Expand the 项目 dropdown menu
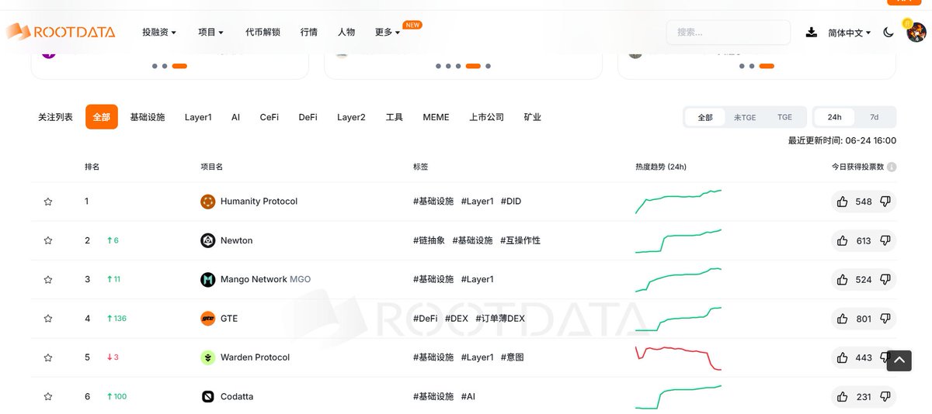The height and width of the screenshot is (414, 932). 210,33
